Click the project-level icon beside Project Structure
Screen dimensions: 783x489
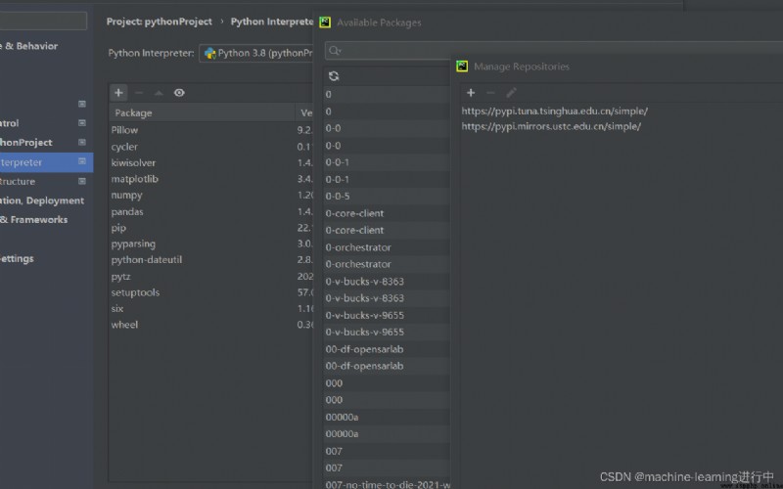click(x=82, y=181)
